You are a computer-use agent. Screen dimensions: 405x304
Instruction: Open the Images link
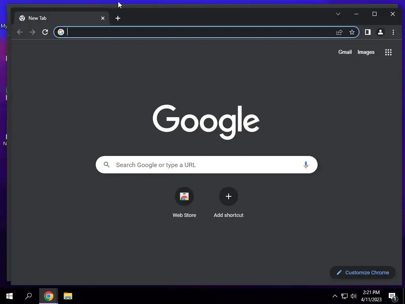[x=366, y=52]
